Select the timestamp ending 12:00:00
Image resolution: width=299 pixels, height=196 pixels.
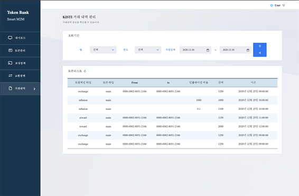253,126
